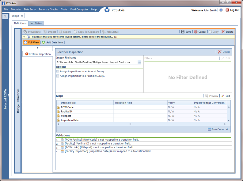Collapse the invalid options warning triangle
The image size is (243, 181).
point(24,37)
